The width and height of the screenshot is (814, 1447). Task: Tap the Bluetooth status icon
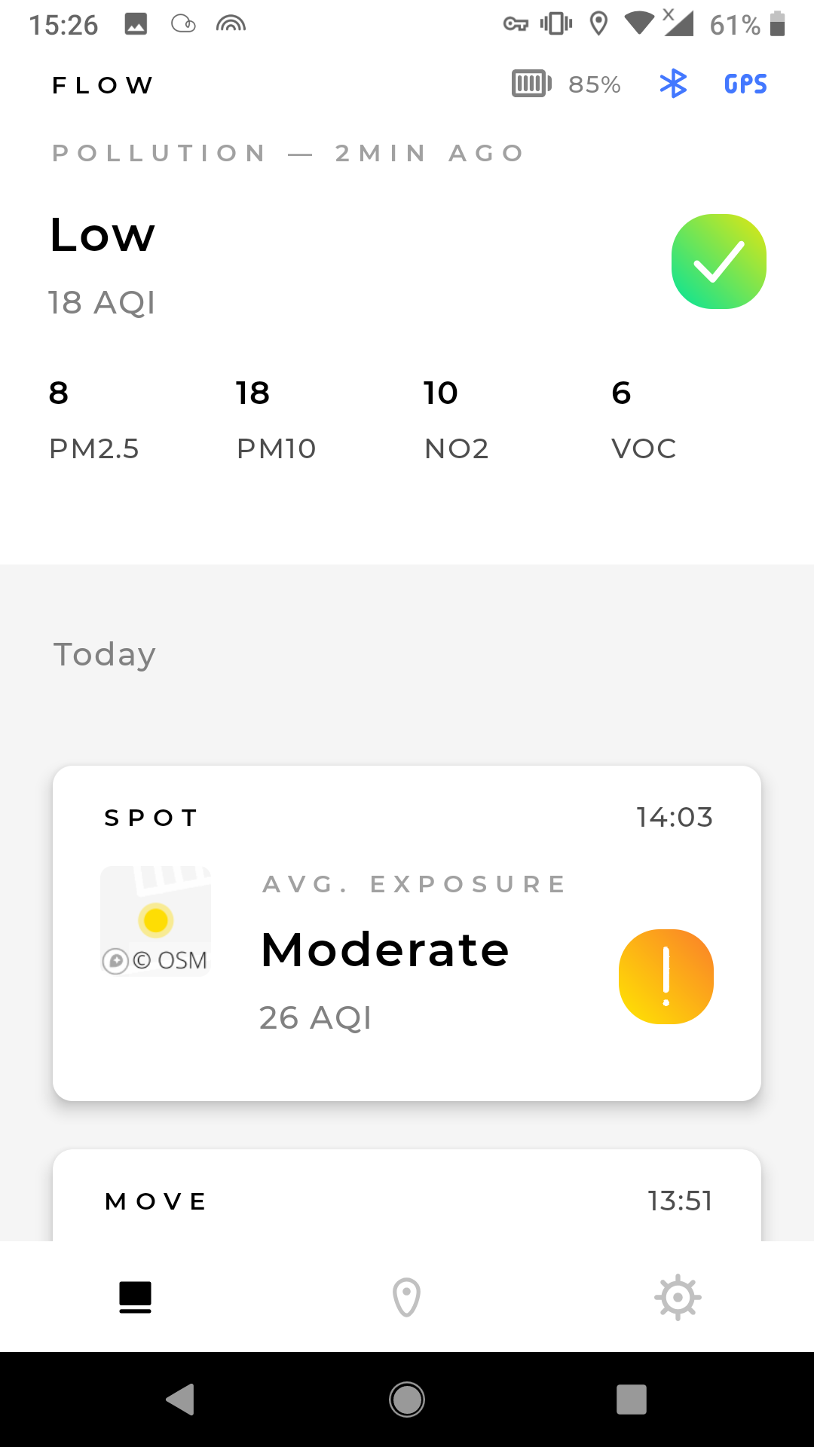coord(673,84)
